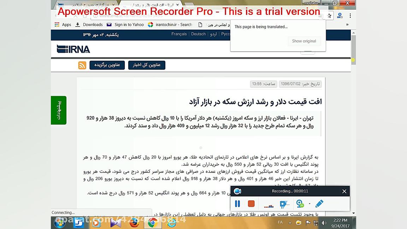
Task: Open the Action Center flag icon
Action: tap(308, 223)
